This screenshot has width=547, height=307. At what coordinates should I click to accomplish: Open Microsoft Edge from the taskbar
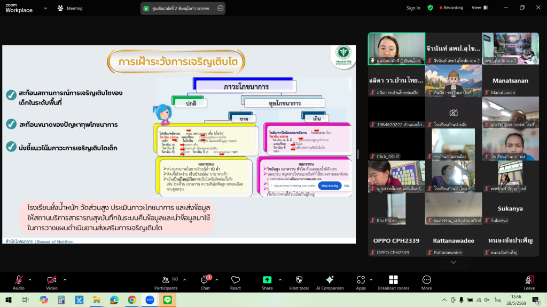[114, 300]
